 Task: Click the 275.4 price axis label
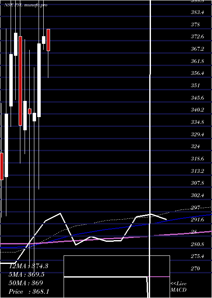198,256
